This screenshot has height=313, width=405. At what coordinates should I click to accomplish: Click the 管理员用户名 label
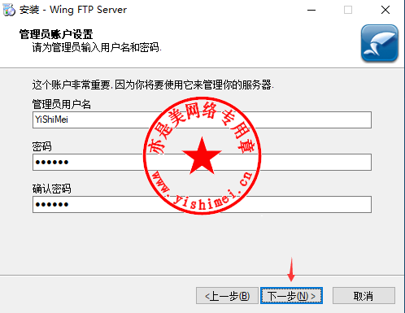click(x=62, y=104)
